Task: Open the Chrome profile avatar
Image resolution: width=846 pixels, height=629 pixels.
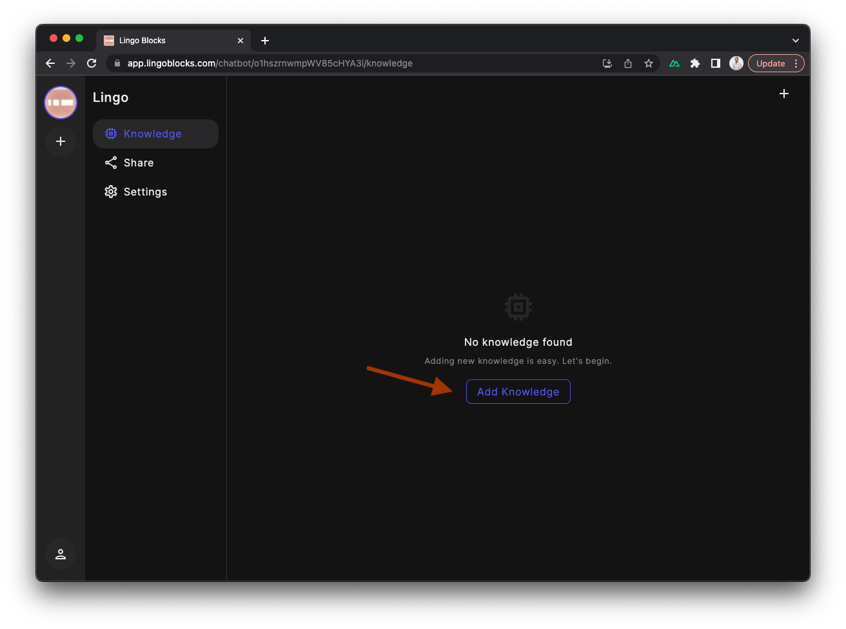Action: click(736, 63)
